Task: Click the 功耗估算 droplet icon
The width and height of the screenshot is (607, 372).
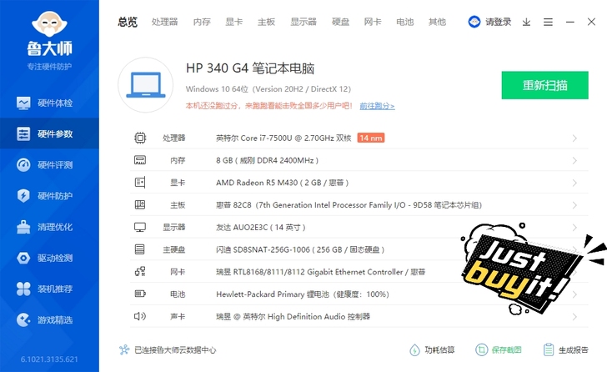Action: click(x=414, y=350)
